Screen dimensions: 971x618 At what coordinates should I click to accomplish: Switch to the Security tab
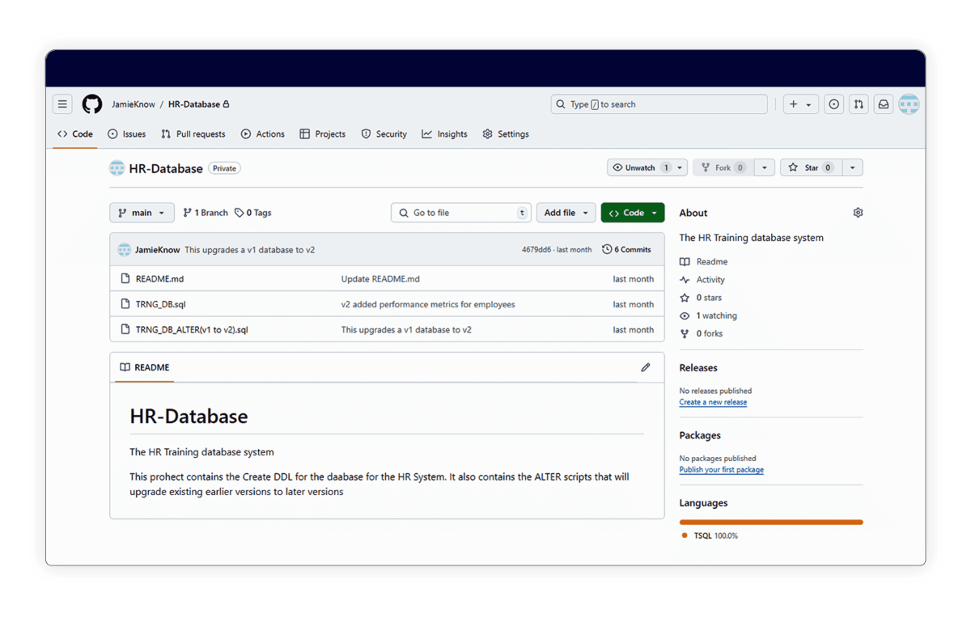click(x=384, y=134)
